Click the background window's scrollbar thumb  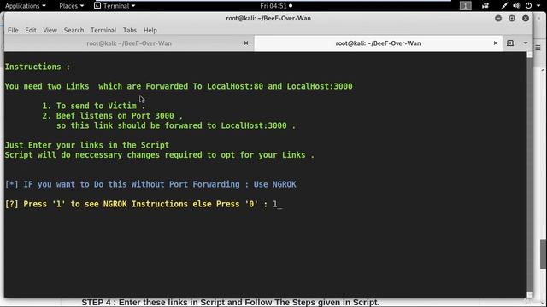544,254
